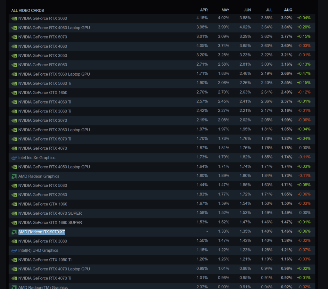Click the AUG column header
The height and width of the screenshot is (289, 328).
coord(288,10)
